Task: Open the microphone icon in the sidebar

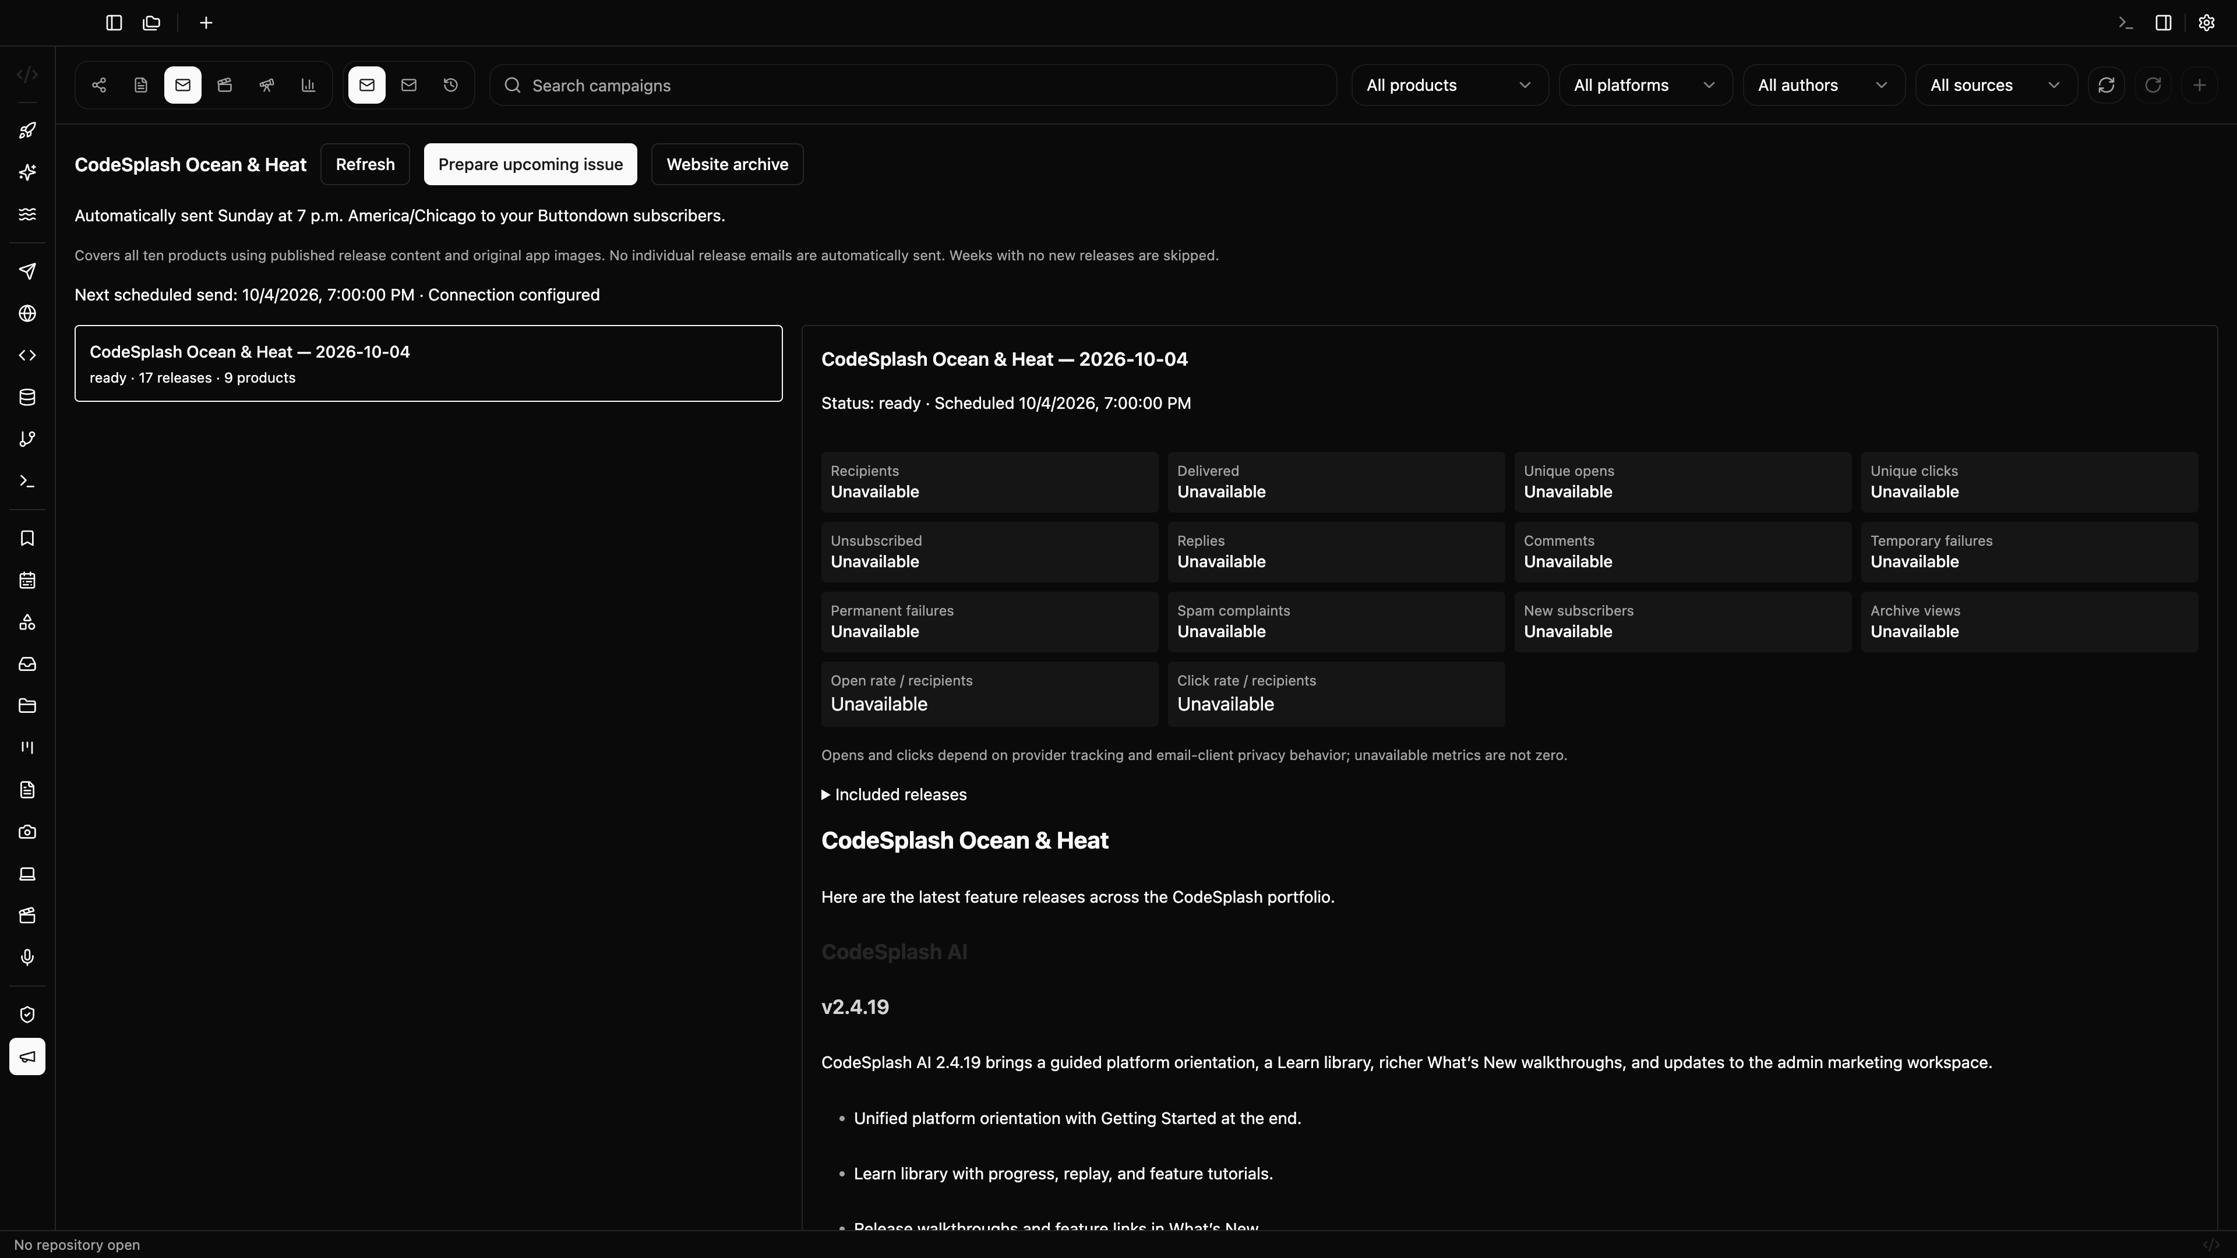Action: coord(28,957)
